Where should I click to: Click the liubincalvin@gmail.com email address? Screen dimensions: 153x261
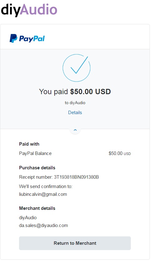click(x=43, y=194)
